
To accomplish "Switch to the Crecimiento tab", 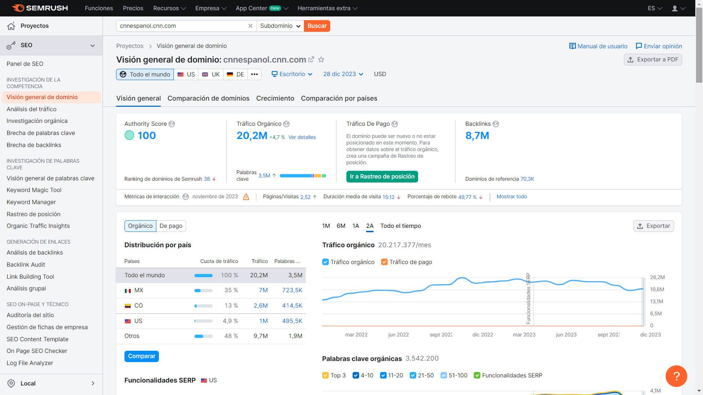I will [275, 98].
